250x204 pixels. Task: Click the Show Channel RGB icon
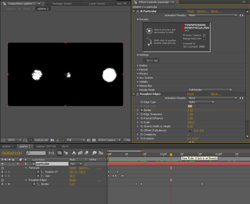pyautogui.click(x=63, y=140)
